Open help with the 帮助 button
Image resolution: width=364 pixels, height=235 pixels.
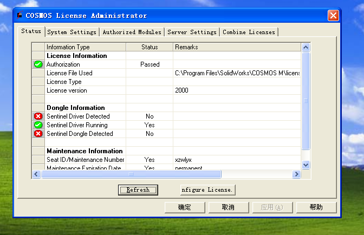[x=316, y=207]
